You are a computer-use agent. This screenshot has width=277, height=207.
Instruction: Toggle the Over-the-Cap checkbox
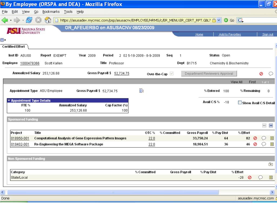pos(172,74)
